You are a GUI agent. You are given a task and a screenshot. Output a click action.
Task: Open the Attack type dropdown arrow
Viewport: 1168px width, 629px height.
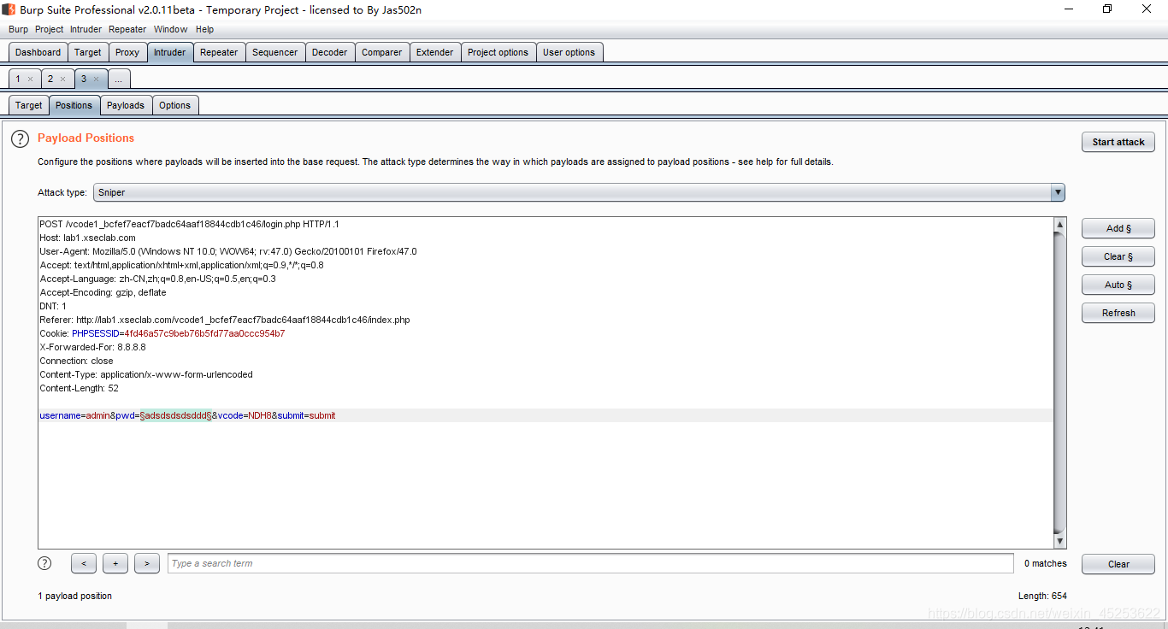coord(1058,192)
